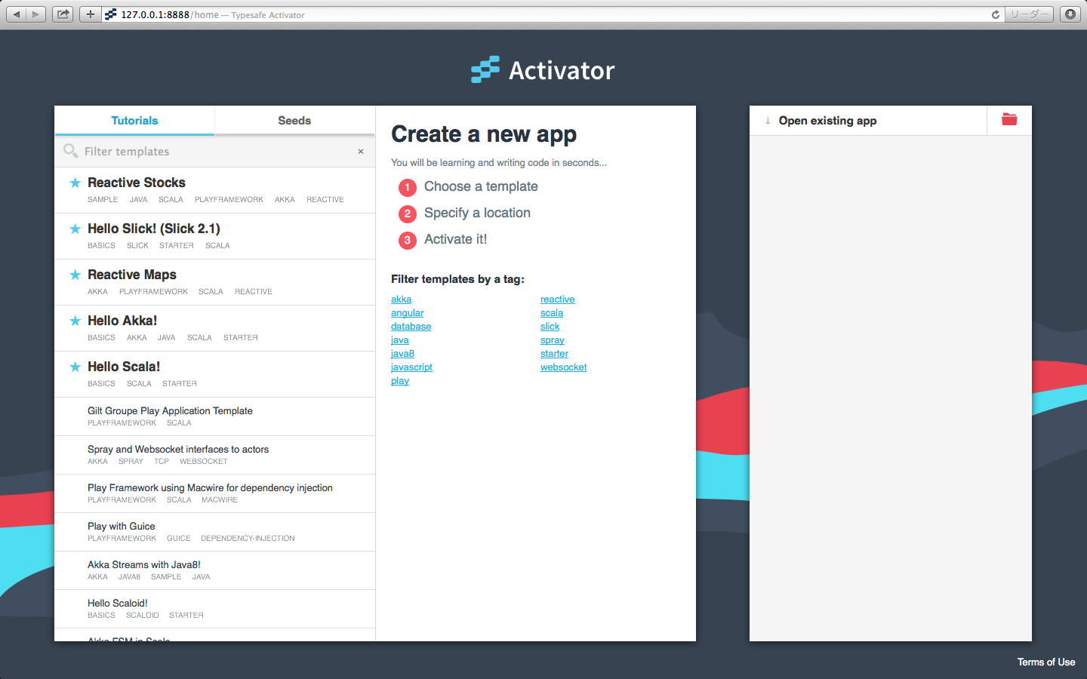Filter templates by angular tag
Image resolution: width=1087 pixels, height=679 pixels.
[x=407, y=313]
